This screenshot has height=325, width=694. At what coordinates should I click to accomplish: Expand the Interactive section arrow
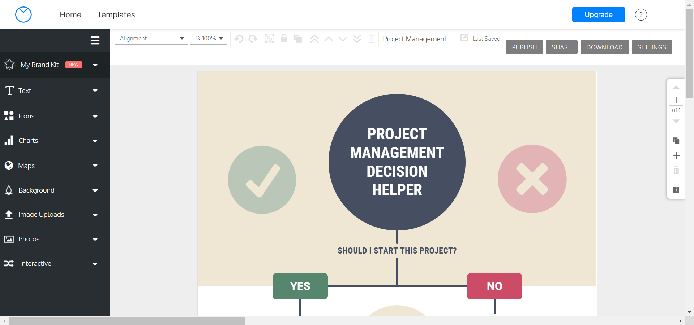(x=95, y=264)
